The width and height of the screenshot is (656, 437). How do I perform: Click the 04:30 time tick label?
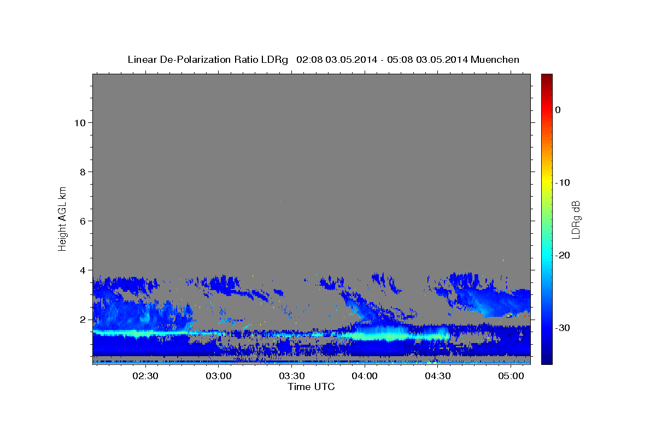pyautogui.click(x=438, y=376)
